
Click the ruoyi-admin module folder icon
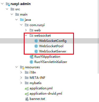point(8,4)
